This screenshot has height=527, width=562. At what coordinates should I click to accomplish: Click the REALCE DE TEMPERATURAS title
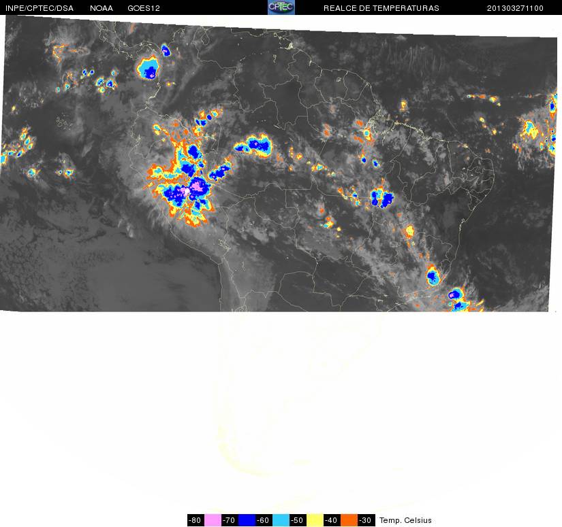[x=381, y=8]
